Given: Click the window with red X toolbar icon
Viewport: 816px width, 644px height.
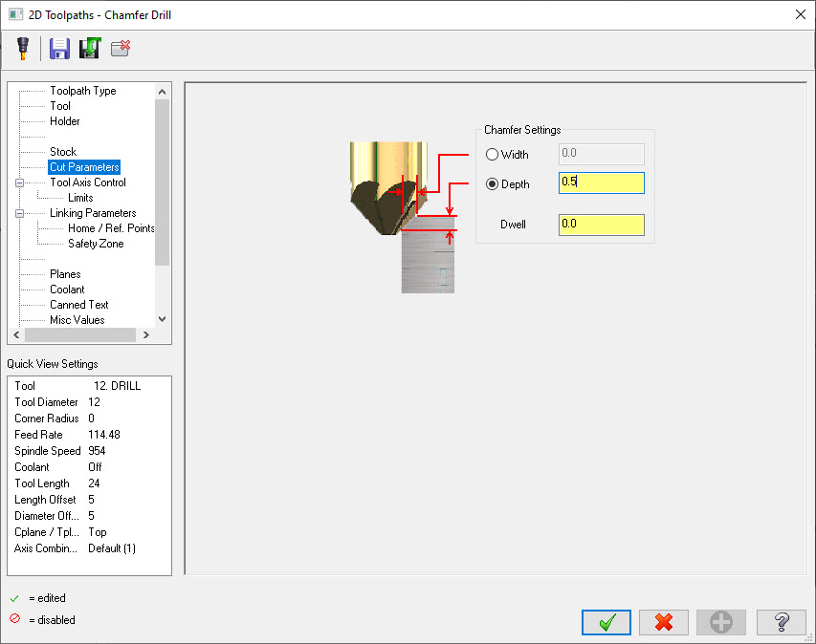Looking at the screenshot, I should [121, 49].
